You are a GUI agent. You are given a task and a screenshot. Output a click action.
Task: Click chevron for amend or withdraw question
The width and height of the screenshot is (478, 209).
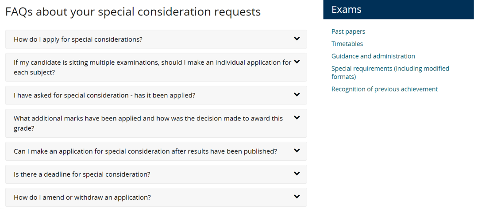297,197
